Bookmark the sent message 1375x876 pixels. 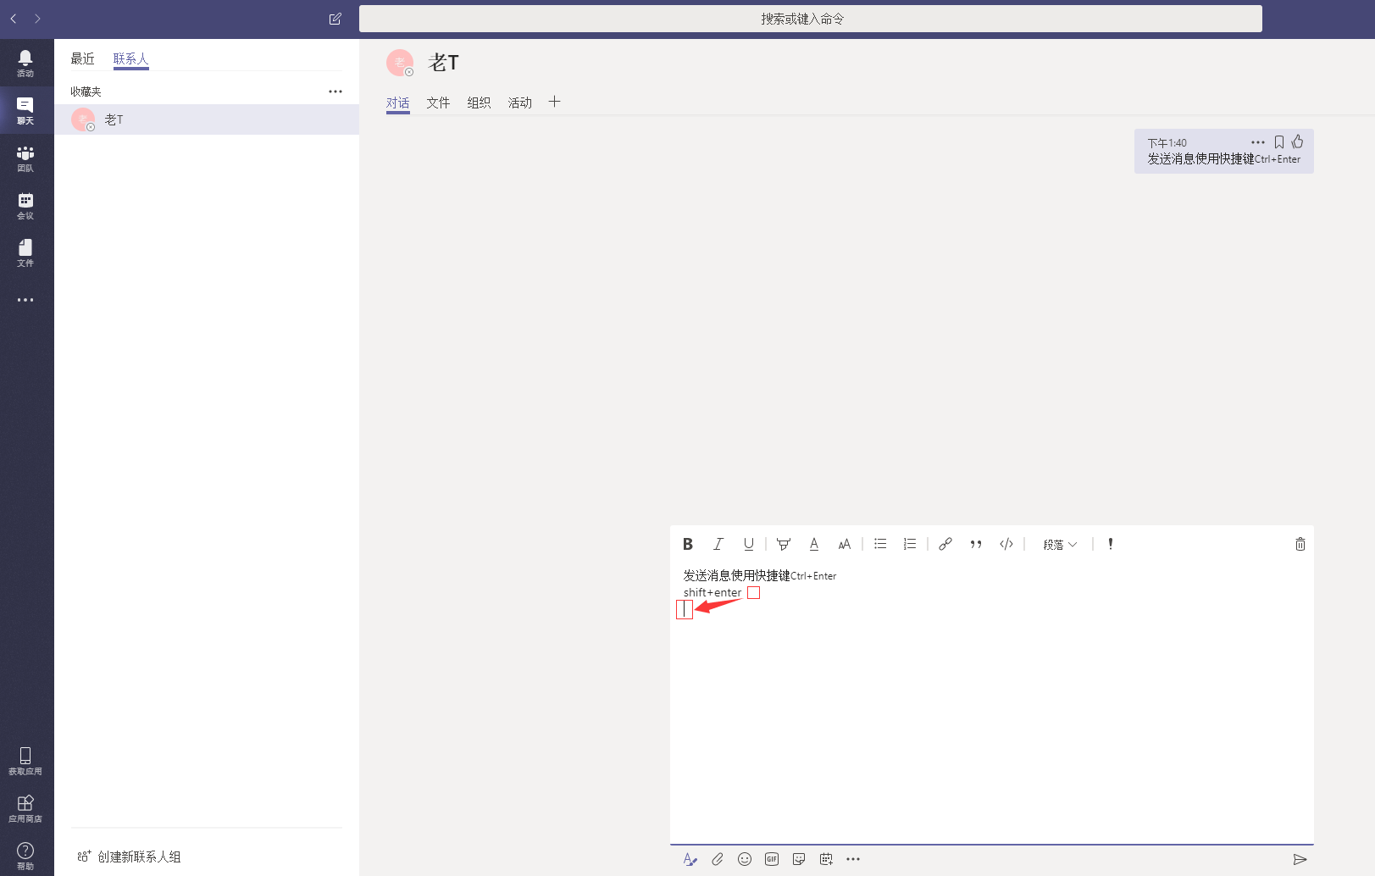click(1279, 142)
